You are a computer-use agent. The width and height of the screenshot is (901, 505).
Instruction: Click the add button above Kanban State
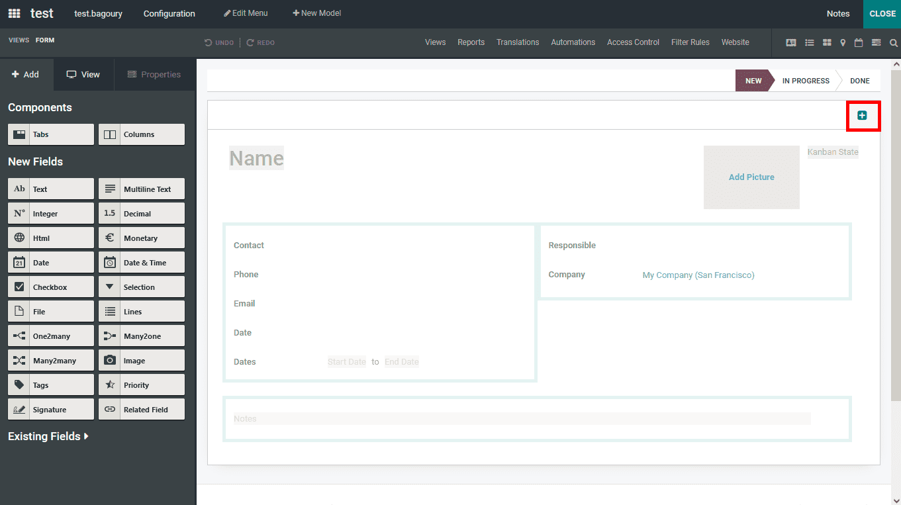pyautogui.click(x=863, y=115)
